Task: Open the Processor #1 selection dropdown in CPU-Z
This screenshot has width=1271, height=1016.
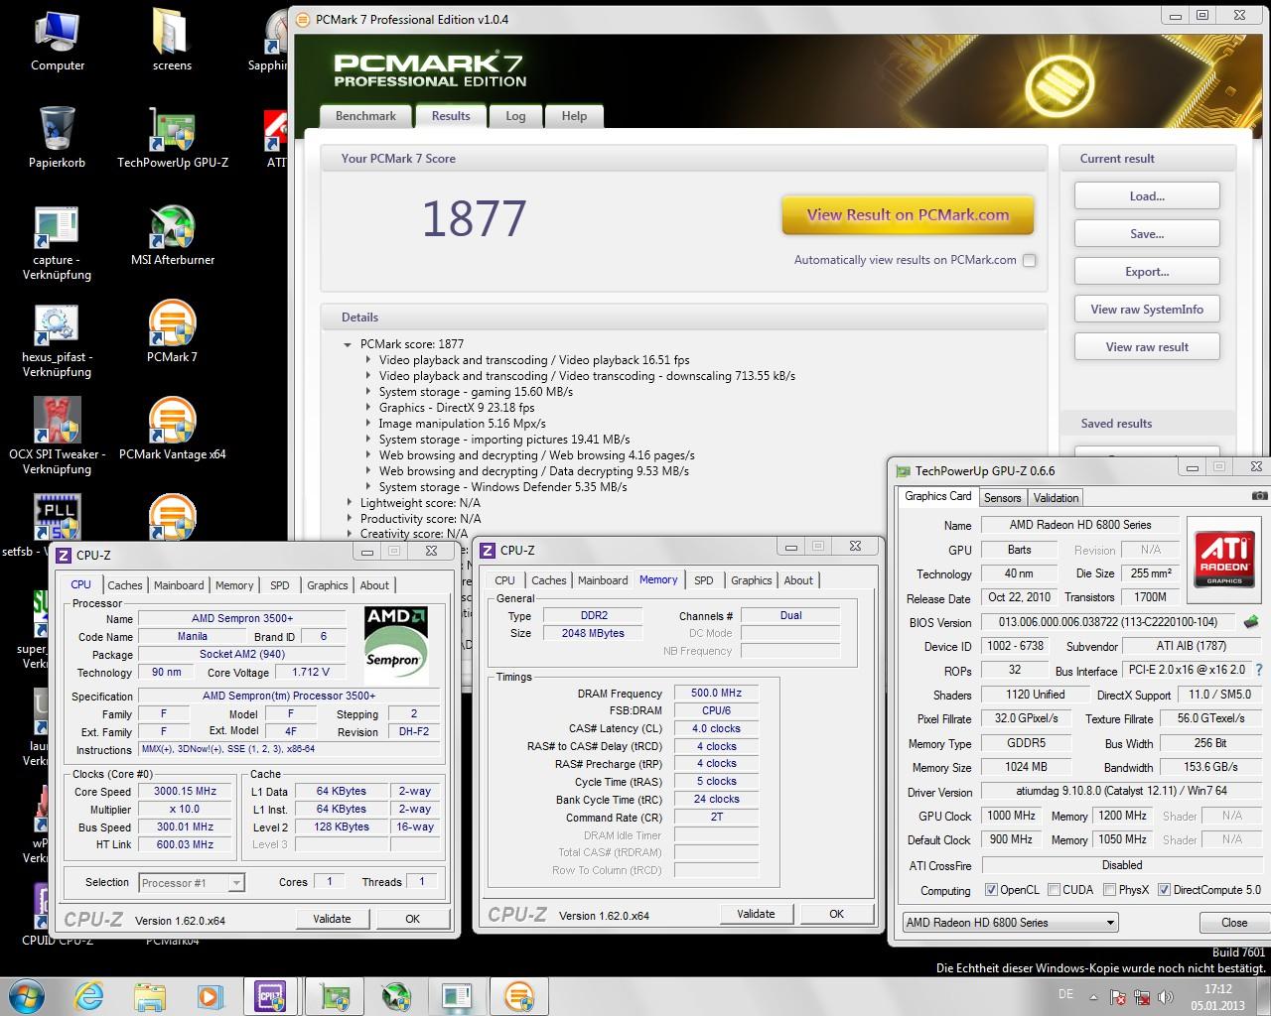Action: pos(192,882)
